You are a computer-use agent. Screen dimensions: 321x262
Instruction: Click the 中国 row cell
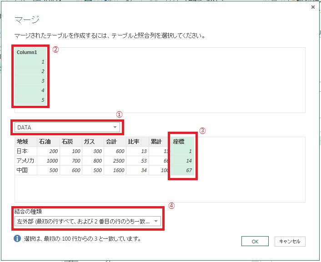click(x=26, y=170)
